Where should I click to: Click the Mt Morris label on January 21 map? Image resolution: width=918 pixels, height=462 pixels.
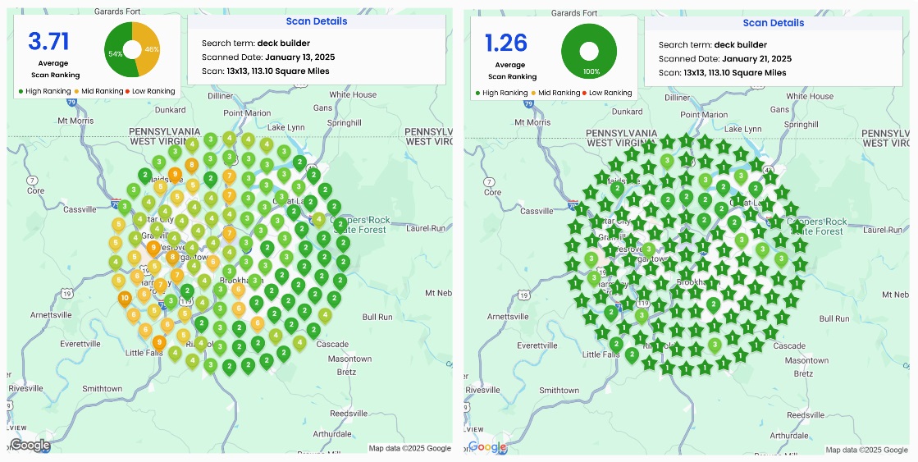click(532, 122)
